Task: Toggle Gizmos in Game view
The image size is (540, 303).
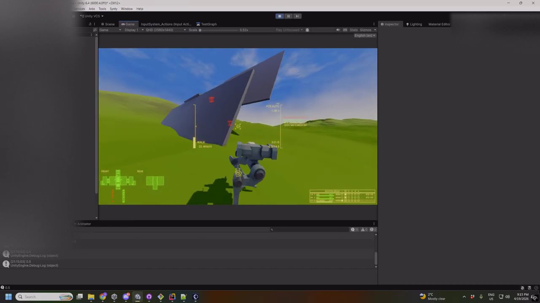Action: pyautogui.click(x=365, y=30)
